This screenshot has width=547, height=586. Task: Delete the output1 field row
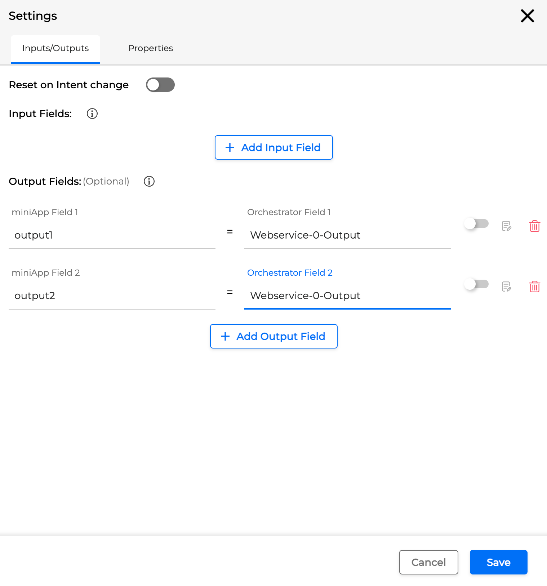(534, 226)
